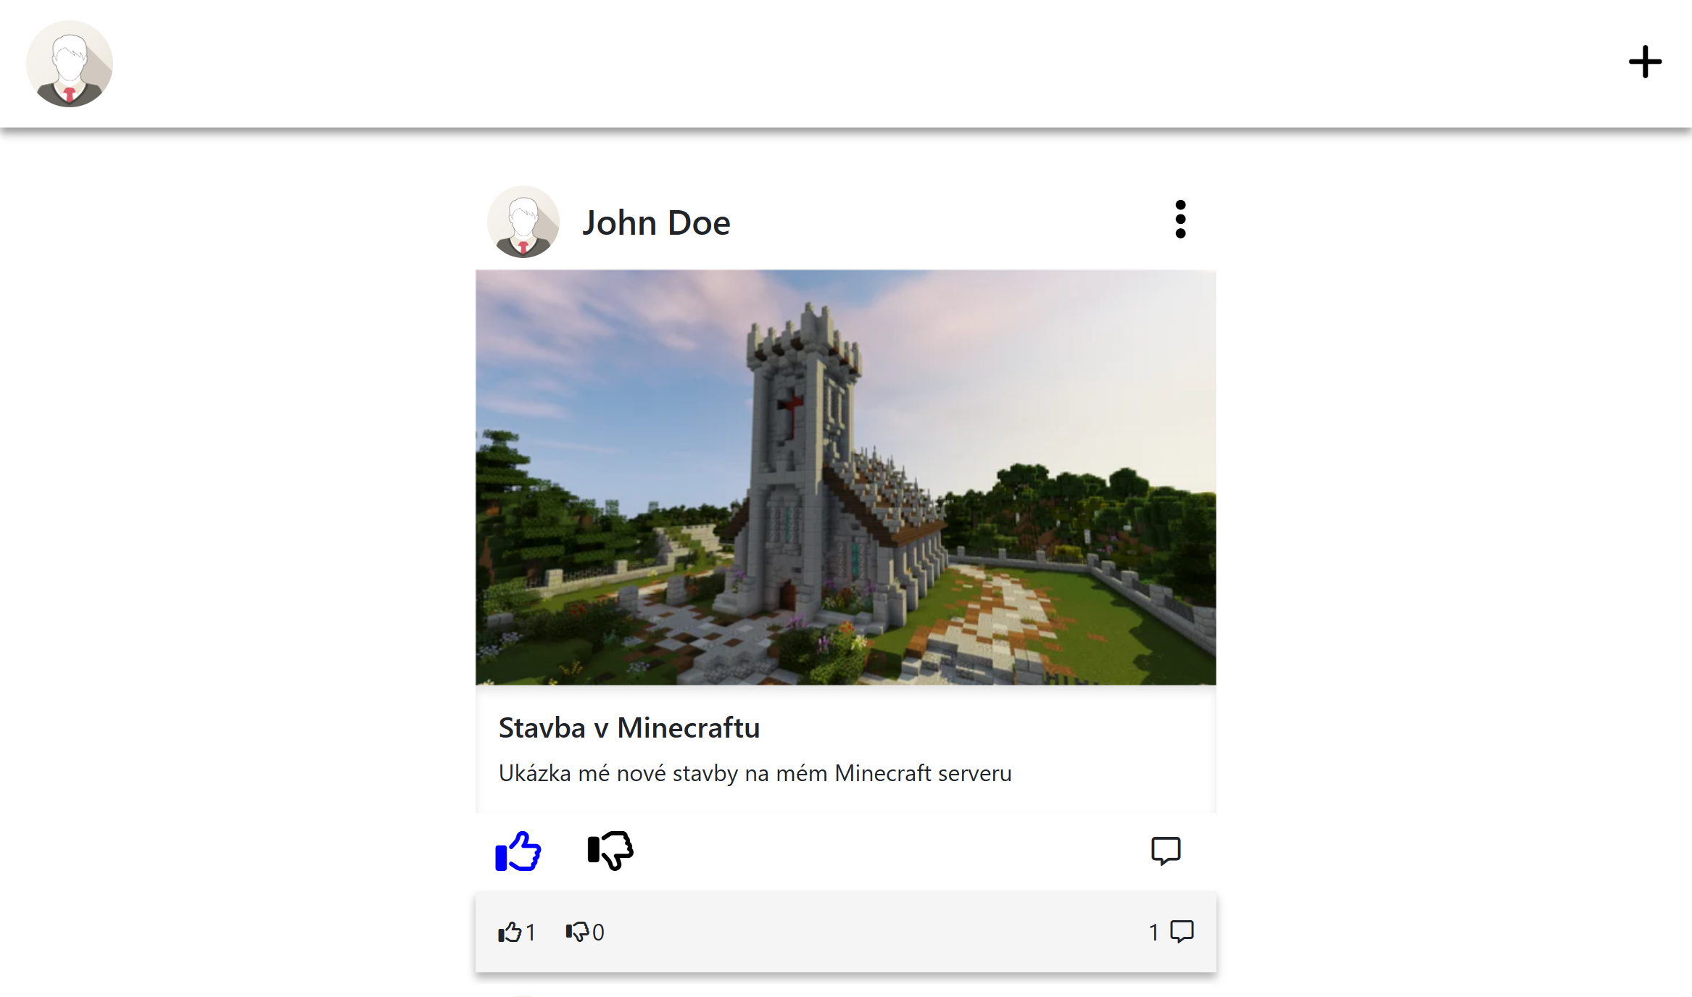This screenshot has width=1692, height=997.
Task: Click the post title Stavba v Minecraftu
Action: [x=629, y=727]
